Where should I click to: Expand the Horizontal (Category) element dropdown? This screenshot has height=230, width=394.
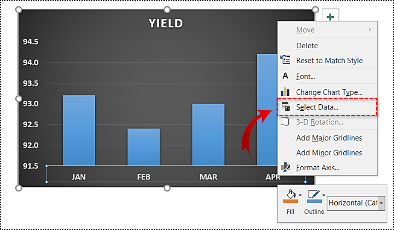(382, 203)
